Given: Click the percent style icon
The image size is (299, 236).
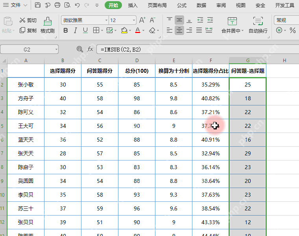Looking at the screenshot, I should pyautogui.click(x=293, y=30).
